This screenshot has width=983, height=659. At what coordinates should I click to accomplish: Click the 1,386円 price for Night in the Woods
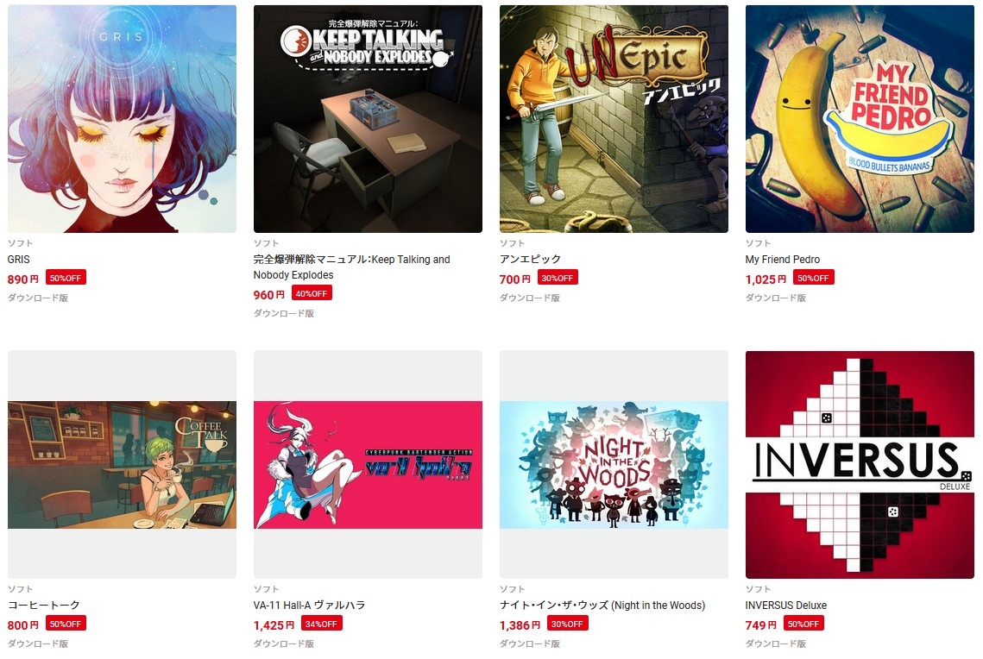click(520, 625)
